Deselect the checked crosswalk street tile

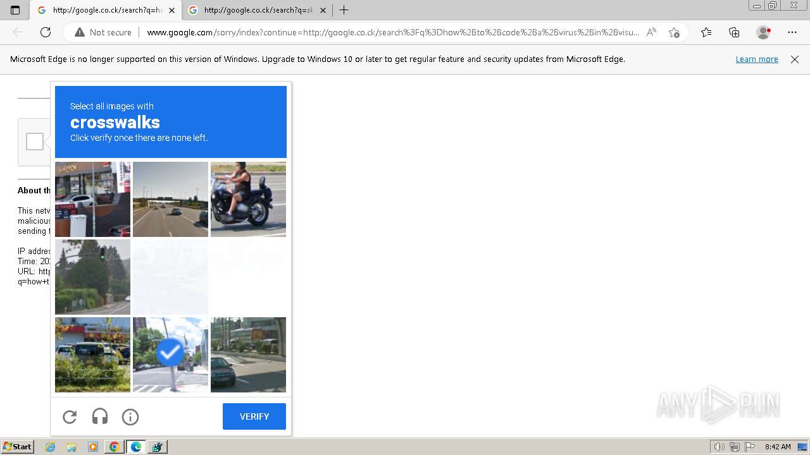click(x=170, y=355)
